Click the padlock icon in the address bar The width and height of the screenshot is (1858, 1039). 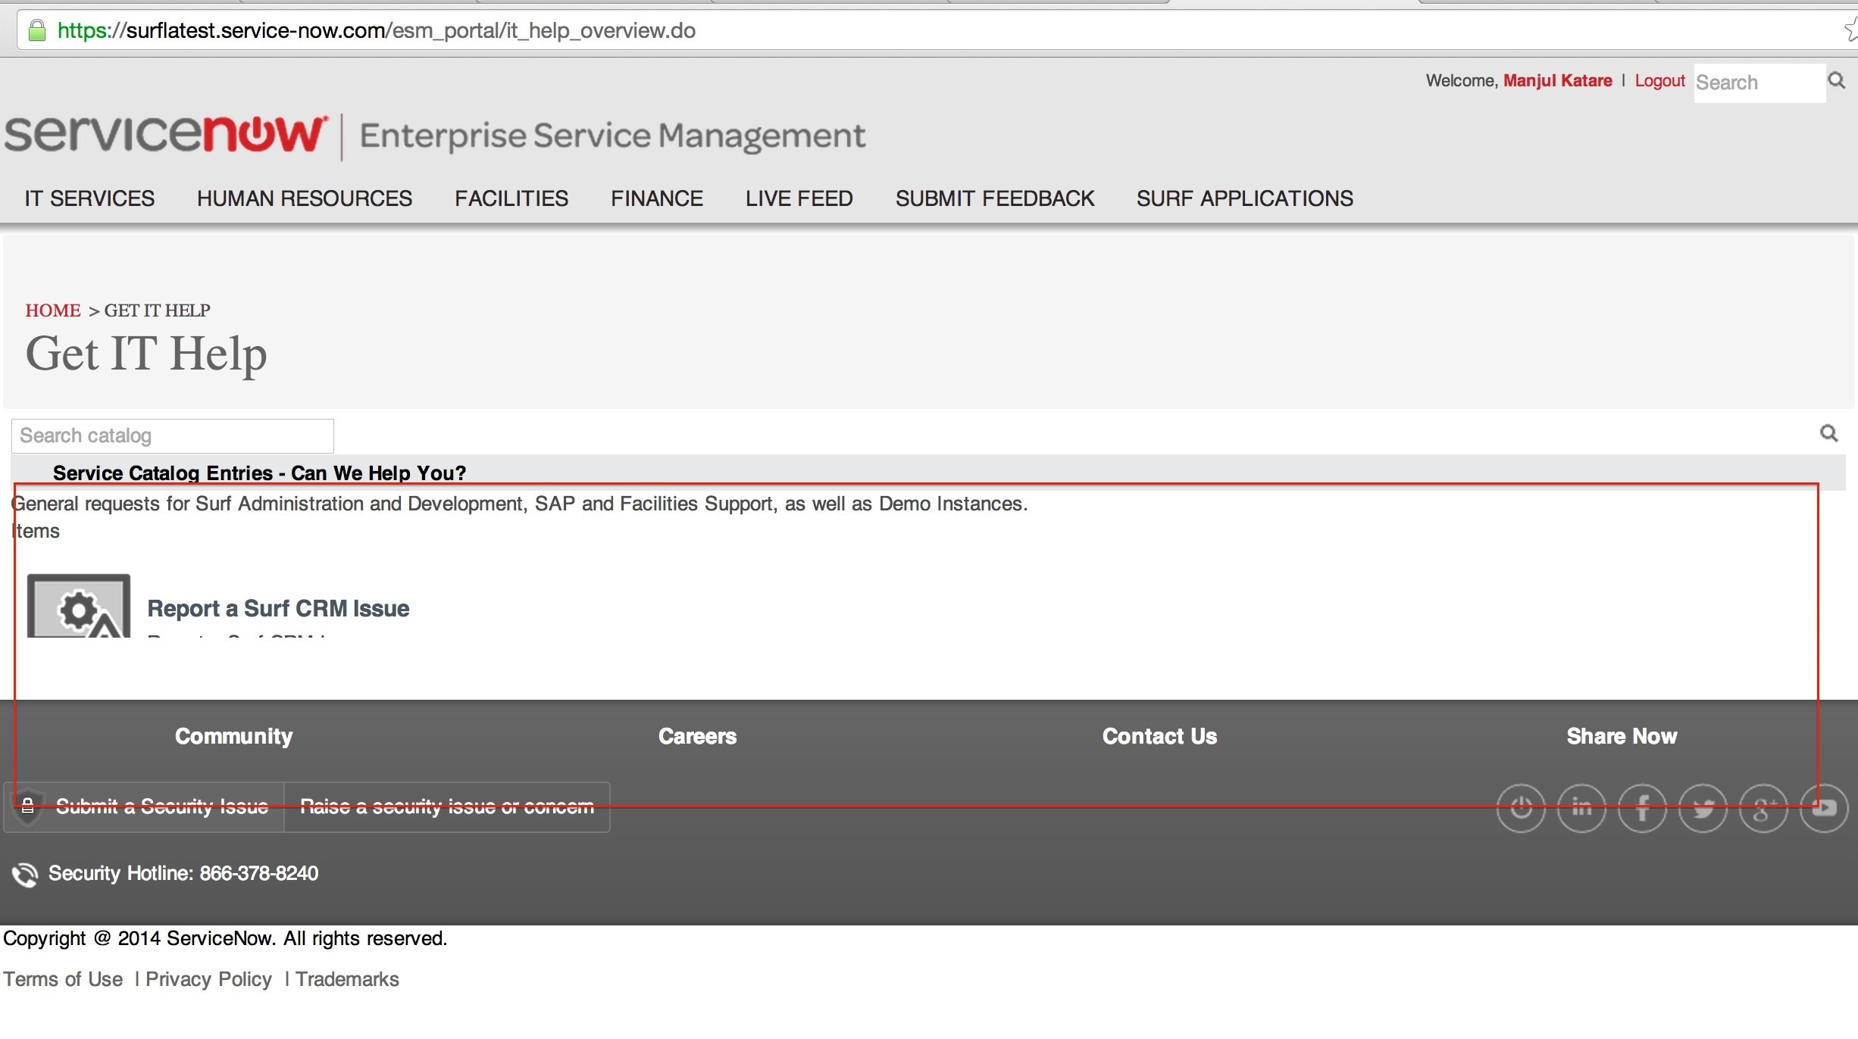tap(36, 30)
